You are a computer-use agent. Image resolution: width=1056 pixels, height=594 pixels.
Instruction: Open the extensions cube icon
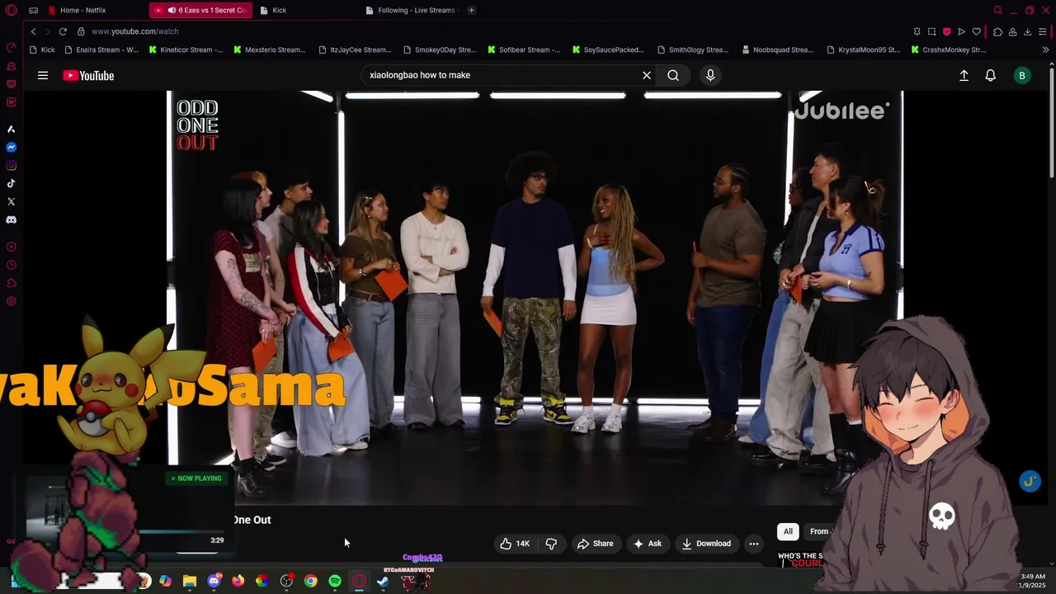point(997,31)
